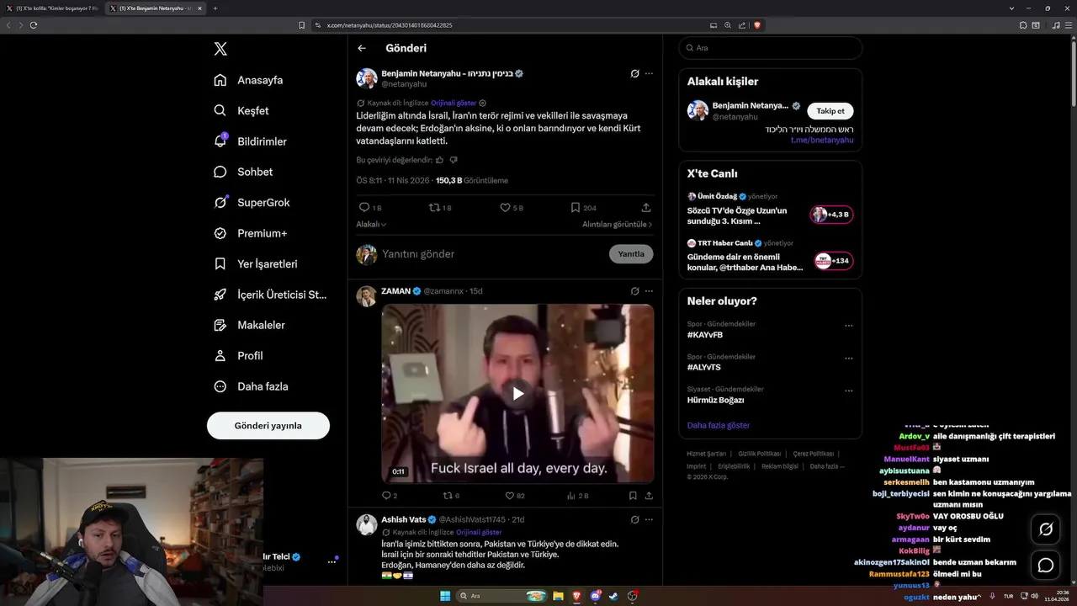Open floating messages chat button
Viewport: 1077px width, 606px height.
coord(1046,566)
